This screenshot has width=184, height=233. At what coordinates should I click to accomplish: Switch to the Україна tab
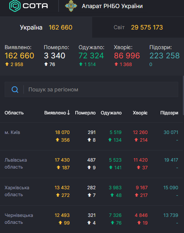(x=46, y=27)
